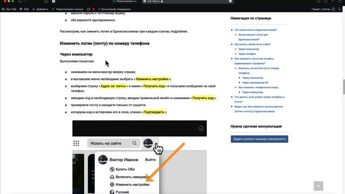345x194 pixels.
Task: Click highlighted text Изменить настройки in list
Action: click(x=152, y=79)
